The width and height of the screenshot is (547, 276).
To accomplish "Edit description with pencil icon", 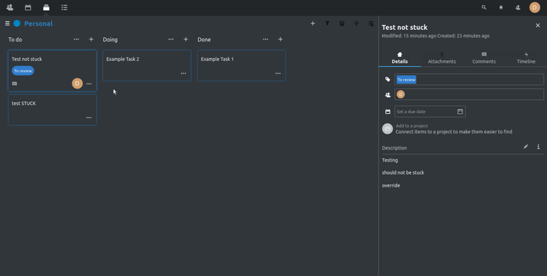I will (x=526, y=147).
